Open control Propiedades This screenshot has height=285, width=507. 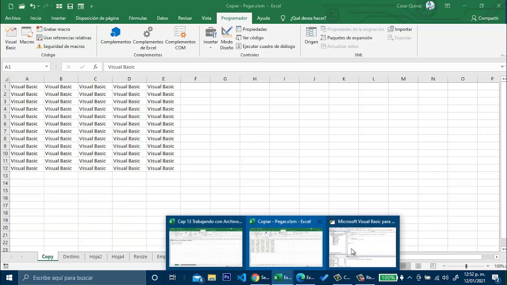[252, 29]
